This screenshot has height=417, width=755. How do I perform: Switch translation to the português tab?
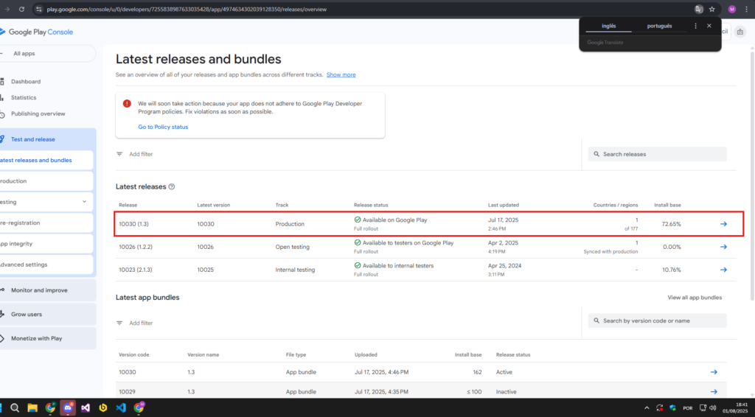(659, 26)
